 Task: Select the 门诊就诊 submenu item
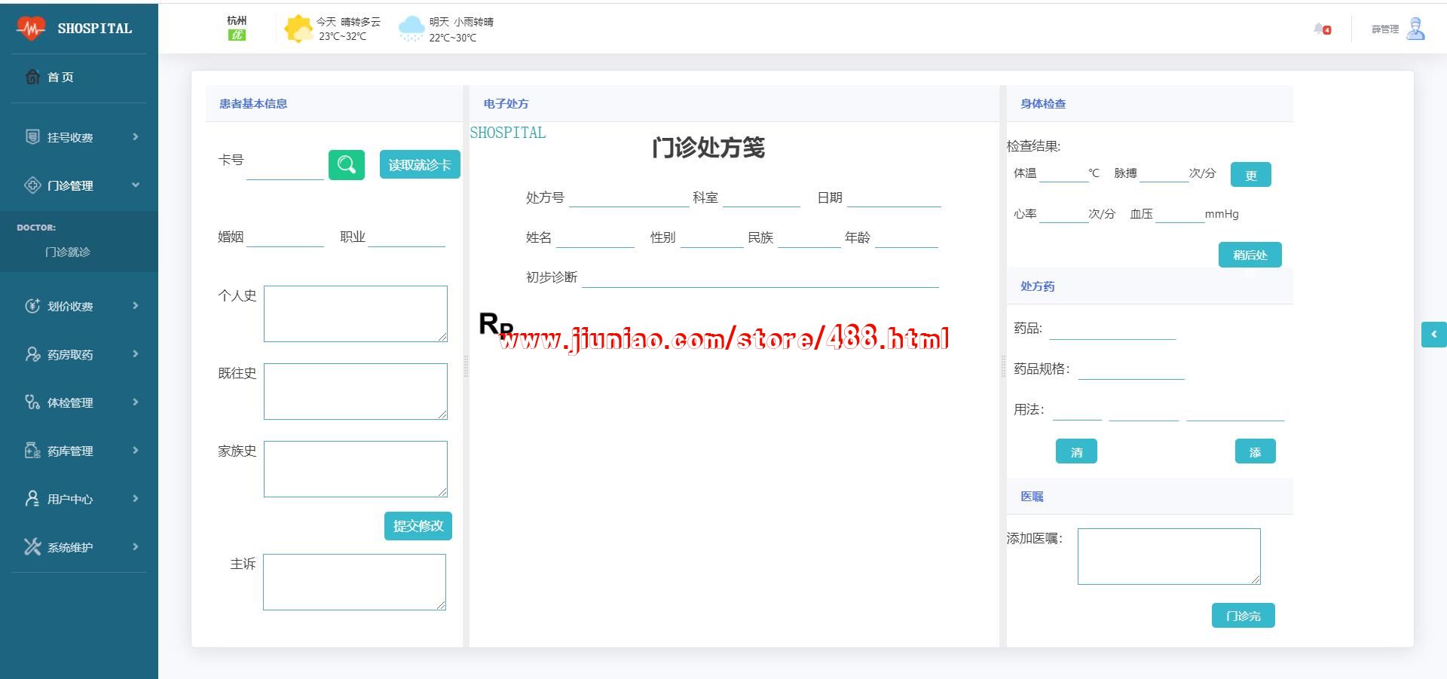tap(68, 252)
